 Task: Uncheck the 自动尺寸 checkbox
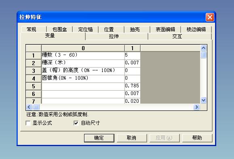click(x=76, y=123)
